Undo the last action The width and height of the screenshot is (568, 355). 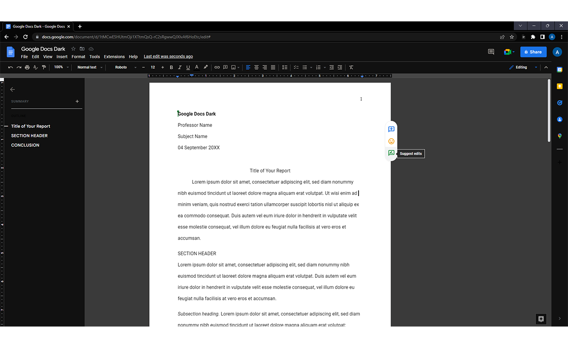point(10,67)
